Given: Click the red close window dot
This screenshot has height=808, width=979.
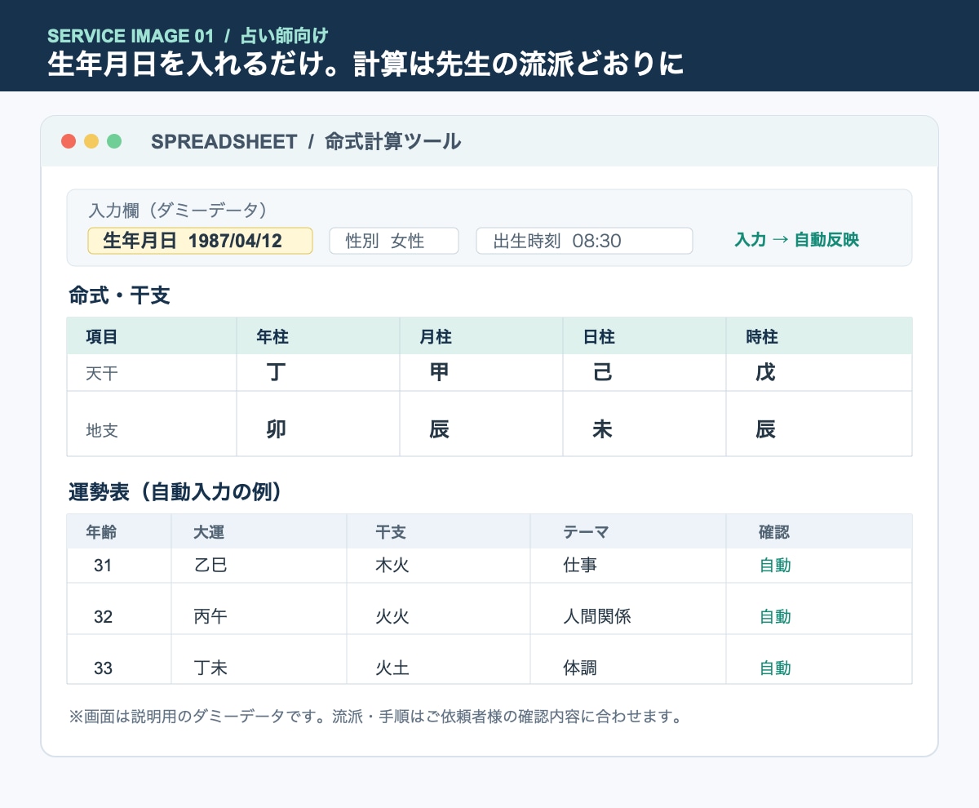Looking at the screenshot, I should click(x=69, y=141).
